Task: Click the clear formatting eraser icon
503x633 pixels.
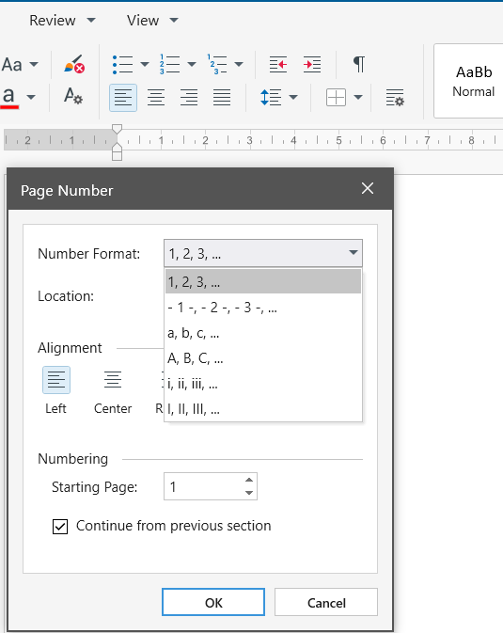Action: point(74,64)
